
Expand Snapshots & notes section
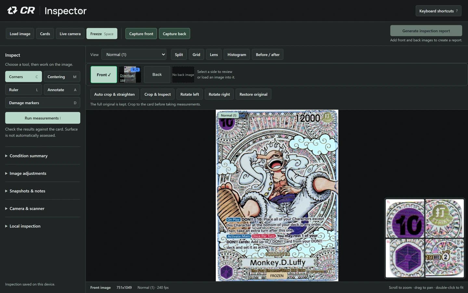pyautogui.click(x=43, y=191)
